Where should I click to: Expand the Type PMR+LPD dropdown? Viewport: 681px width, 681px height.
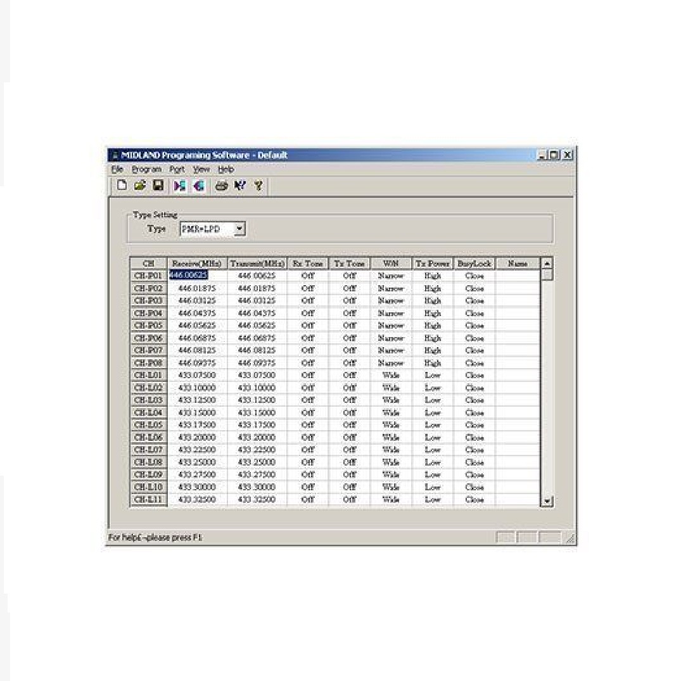(x=239, y=229)
